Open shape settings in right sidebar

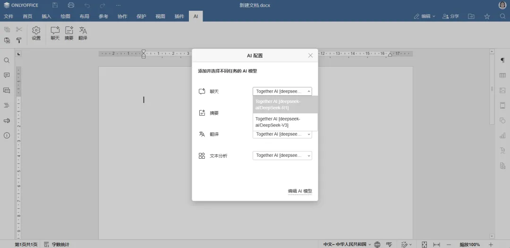[502, 120]
